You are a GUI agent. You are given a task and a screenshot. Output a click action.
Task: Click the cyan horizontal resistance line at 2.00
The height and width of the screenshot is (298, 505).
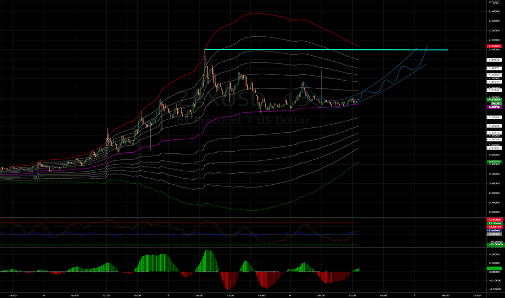[x=326, y=50]
